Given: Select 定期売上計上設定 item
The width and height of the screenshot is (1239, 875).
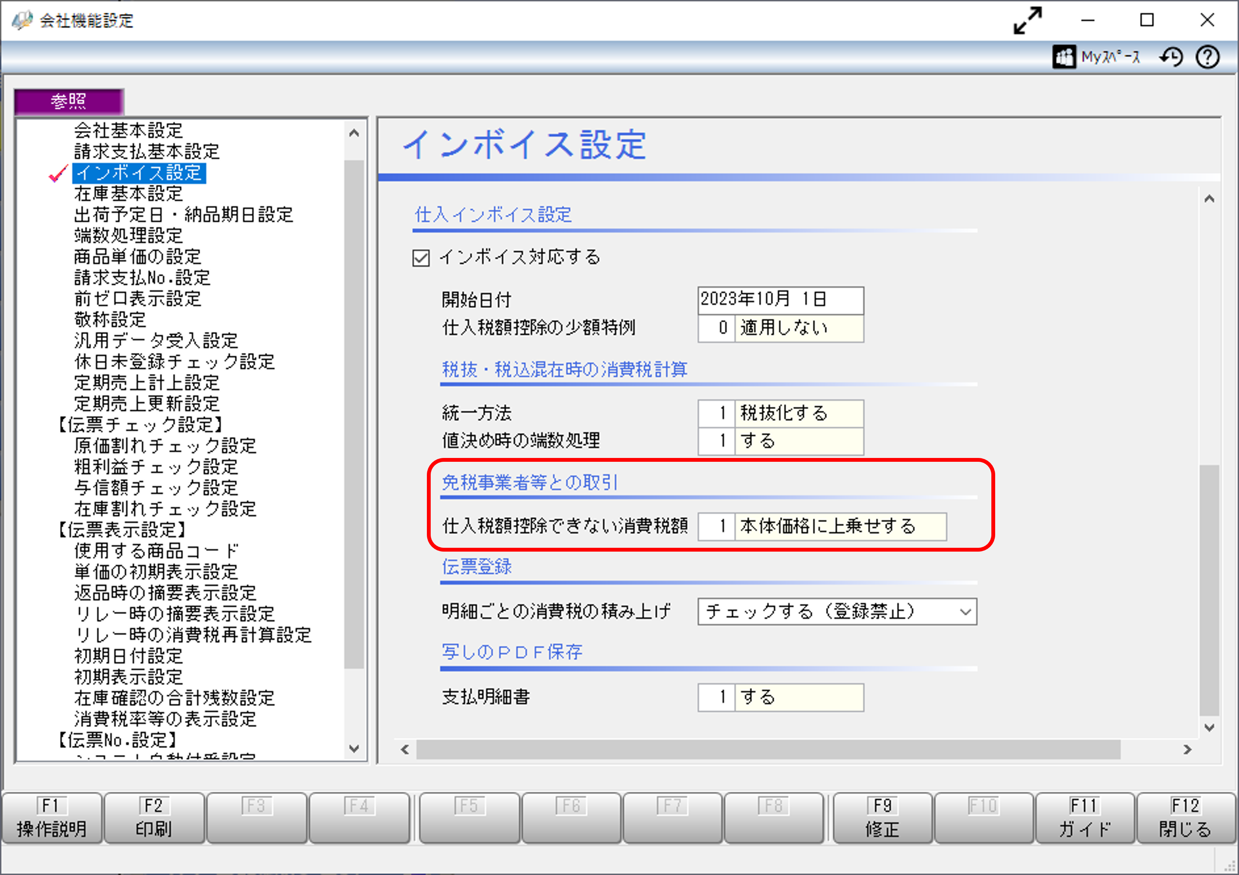Looking at the screenshot, I should (147, 383).
